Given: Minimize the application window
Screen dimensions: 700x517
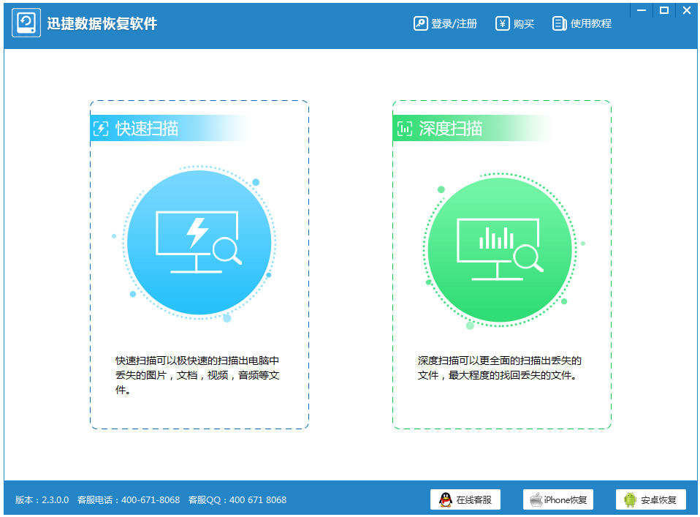Looking at the screenshot, I should 642,10.
